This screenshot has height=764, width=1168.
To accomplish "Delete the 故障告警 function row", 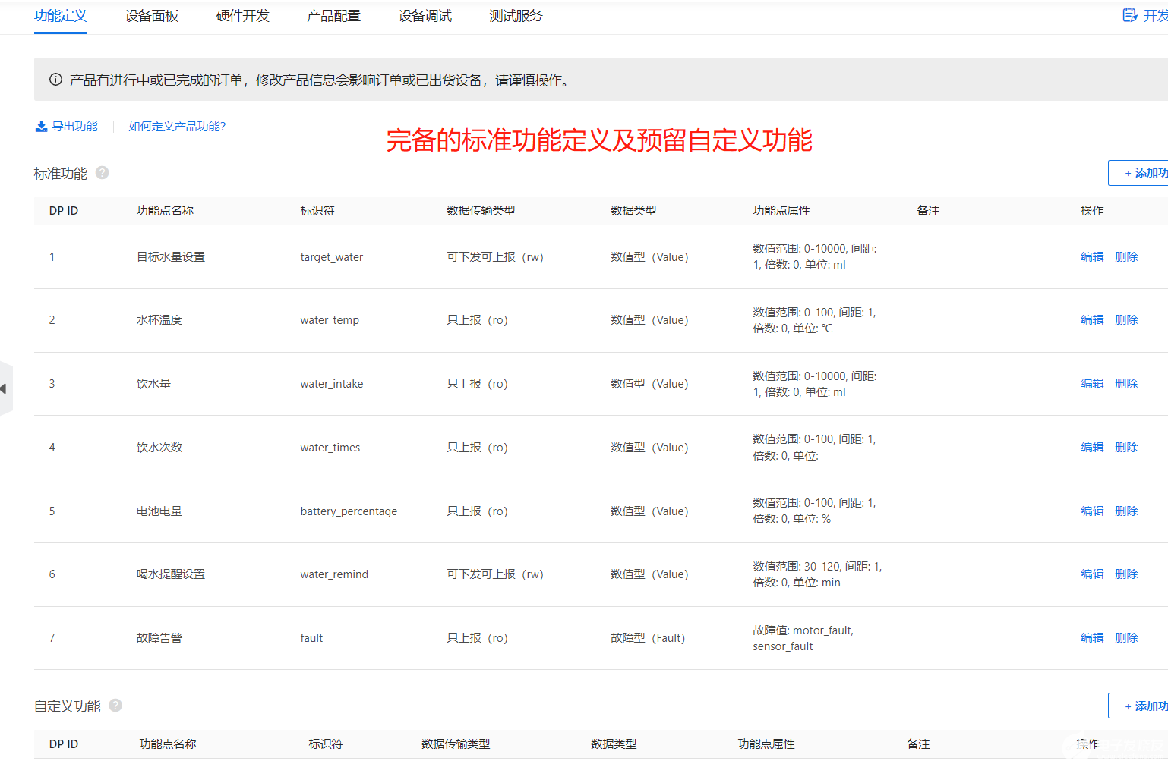I will 1126,638.
